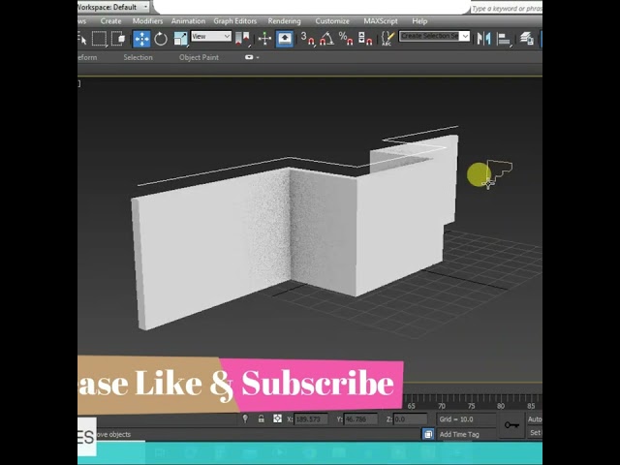Viewport: 620px width, 465px height.
Task: Click the blue icon left of Add Time Tag
Action: click(428, 434)
